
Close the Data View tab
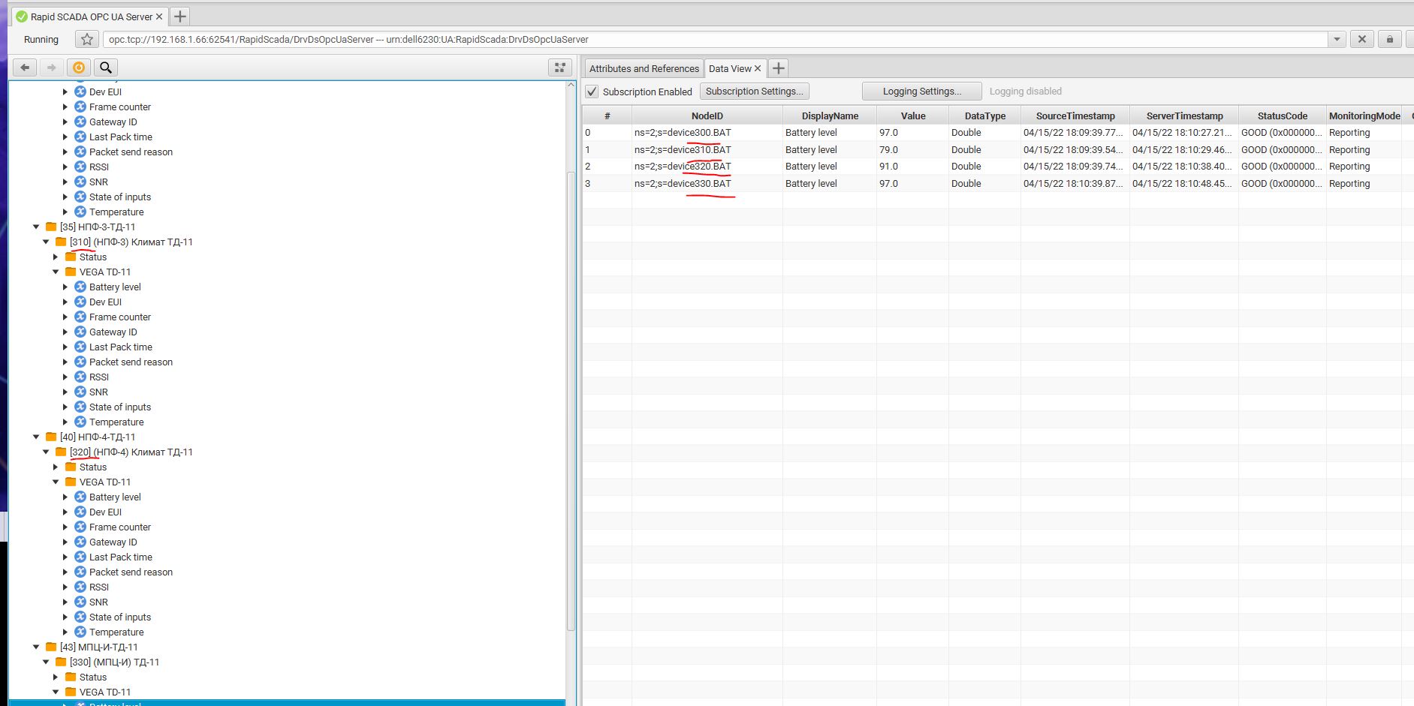(x=758, y=68)
